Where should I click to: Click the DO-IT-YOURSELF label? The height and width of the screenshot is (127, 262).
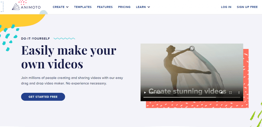pyautogui.click(x=36, y=39)
